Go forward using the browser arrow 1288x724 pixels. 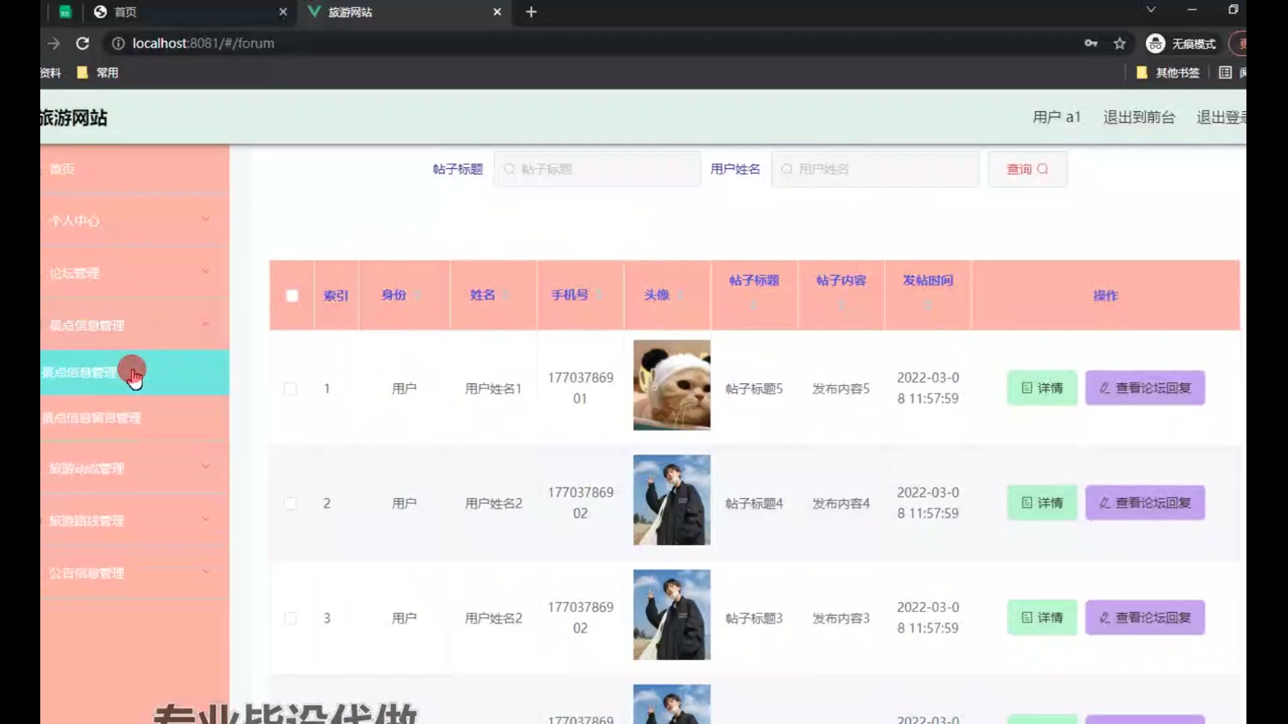tap(54, 44)
